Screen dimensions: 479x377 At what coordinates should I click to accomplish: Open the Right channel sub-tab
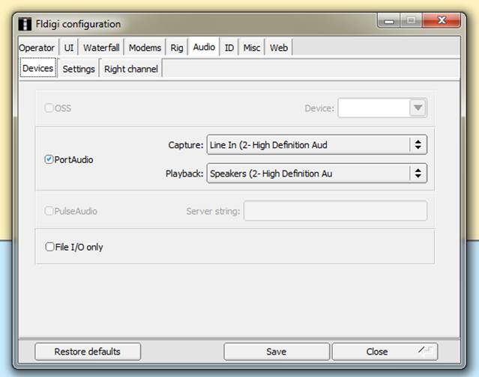131,69
